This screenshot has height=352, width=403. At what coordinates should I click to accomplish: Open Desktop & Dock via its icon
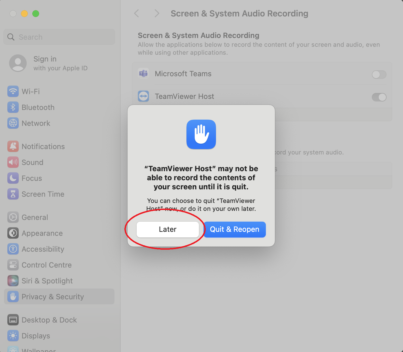(13, 320)
